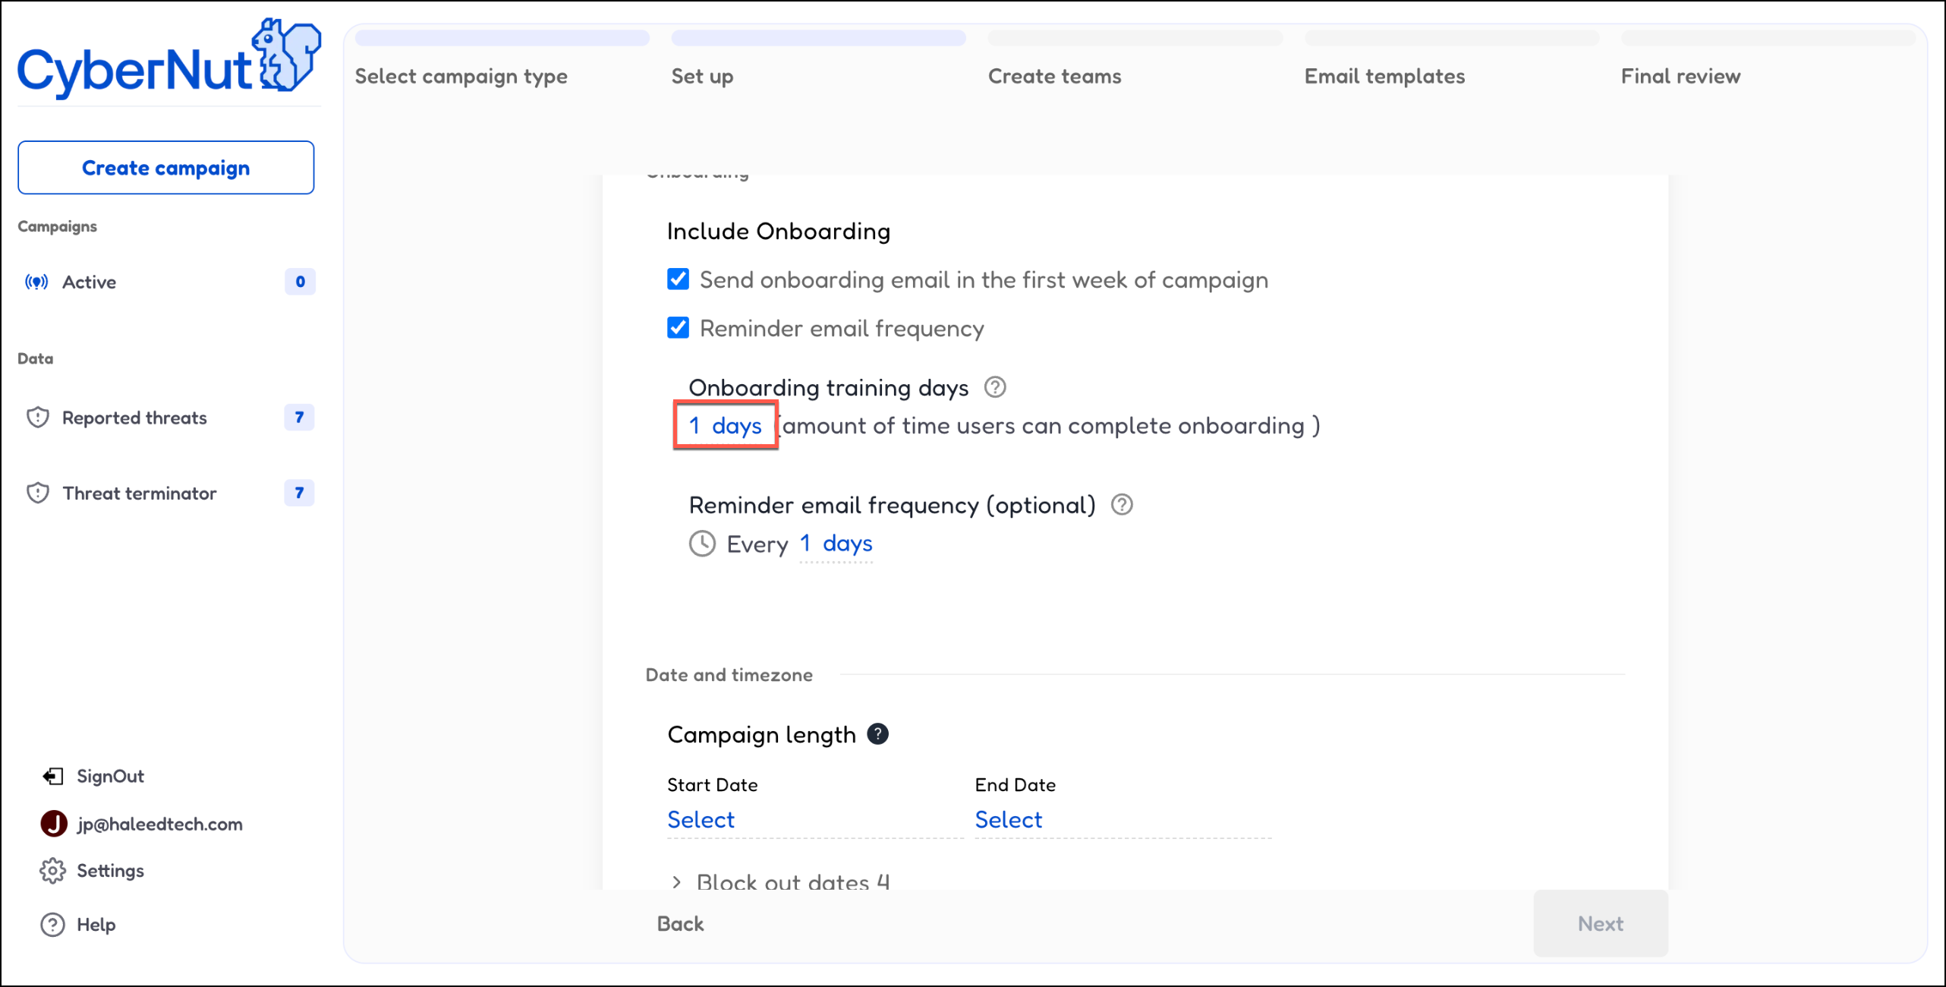Click the SignOut arrow icon
This screenshot has width=1946, height=987.
(52, 776)
